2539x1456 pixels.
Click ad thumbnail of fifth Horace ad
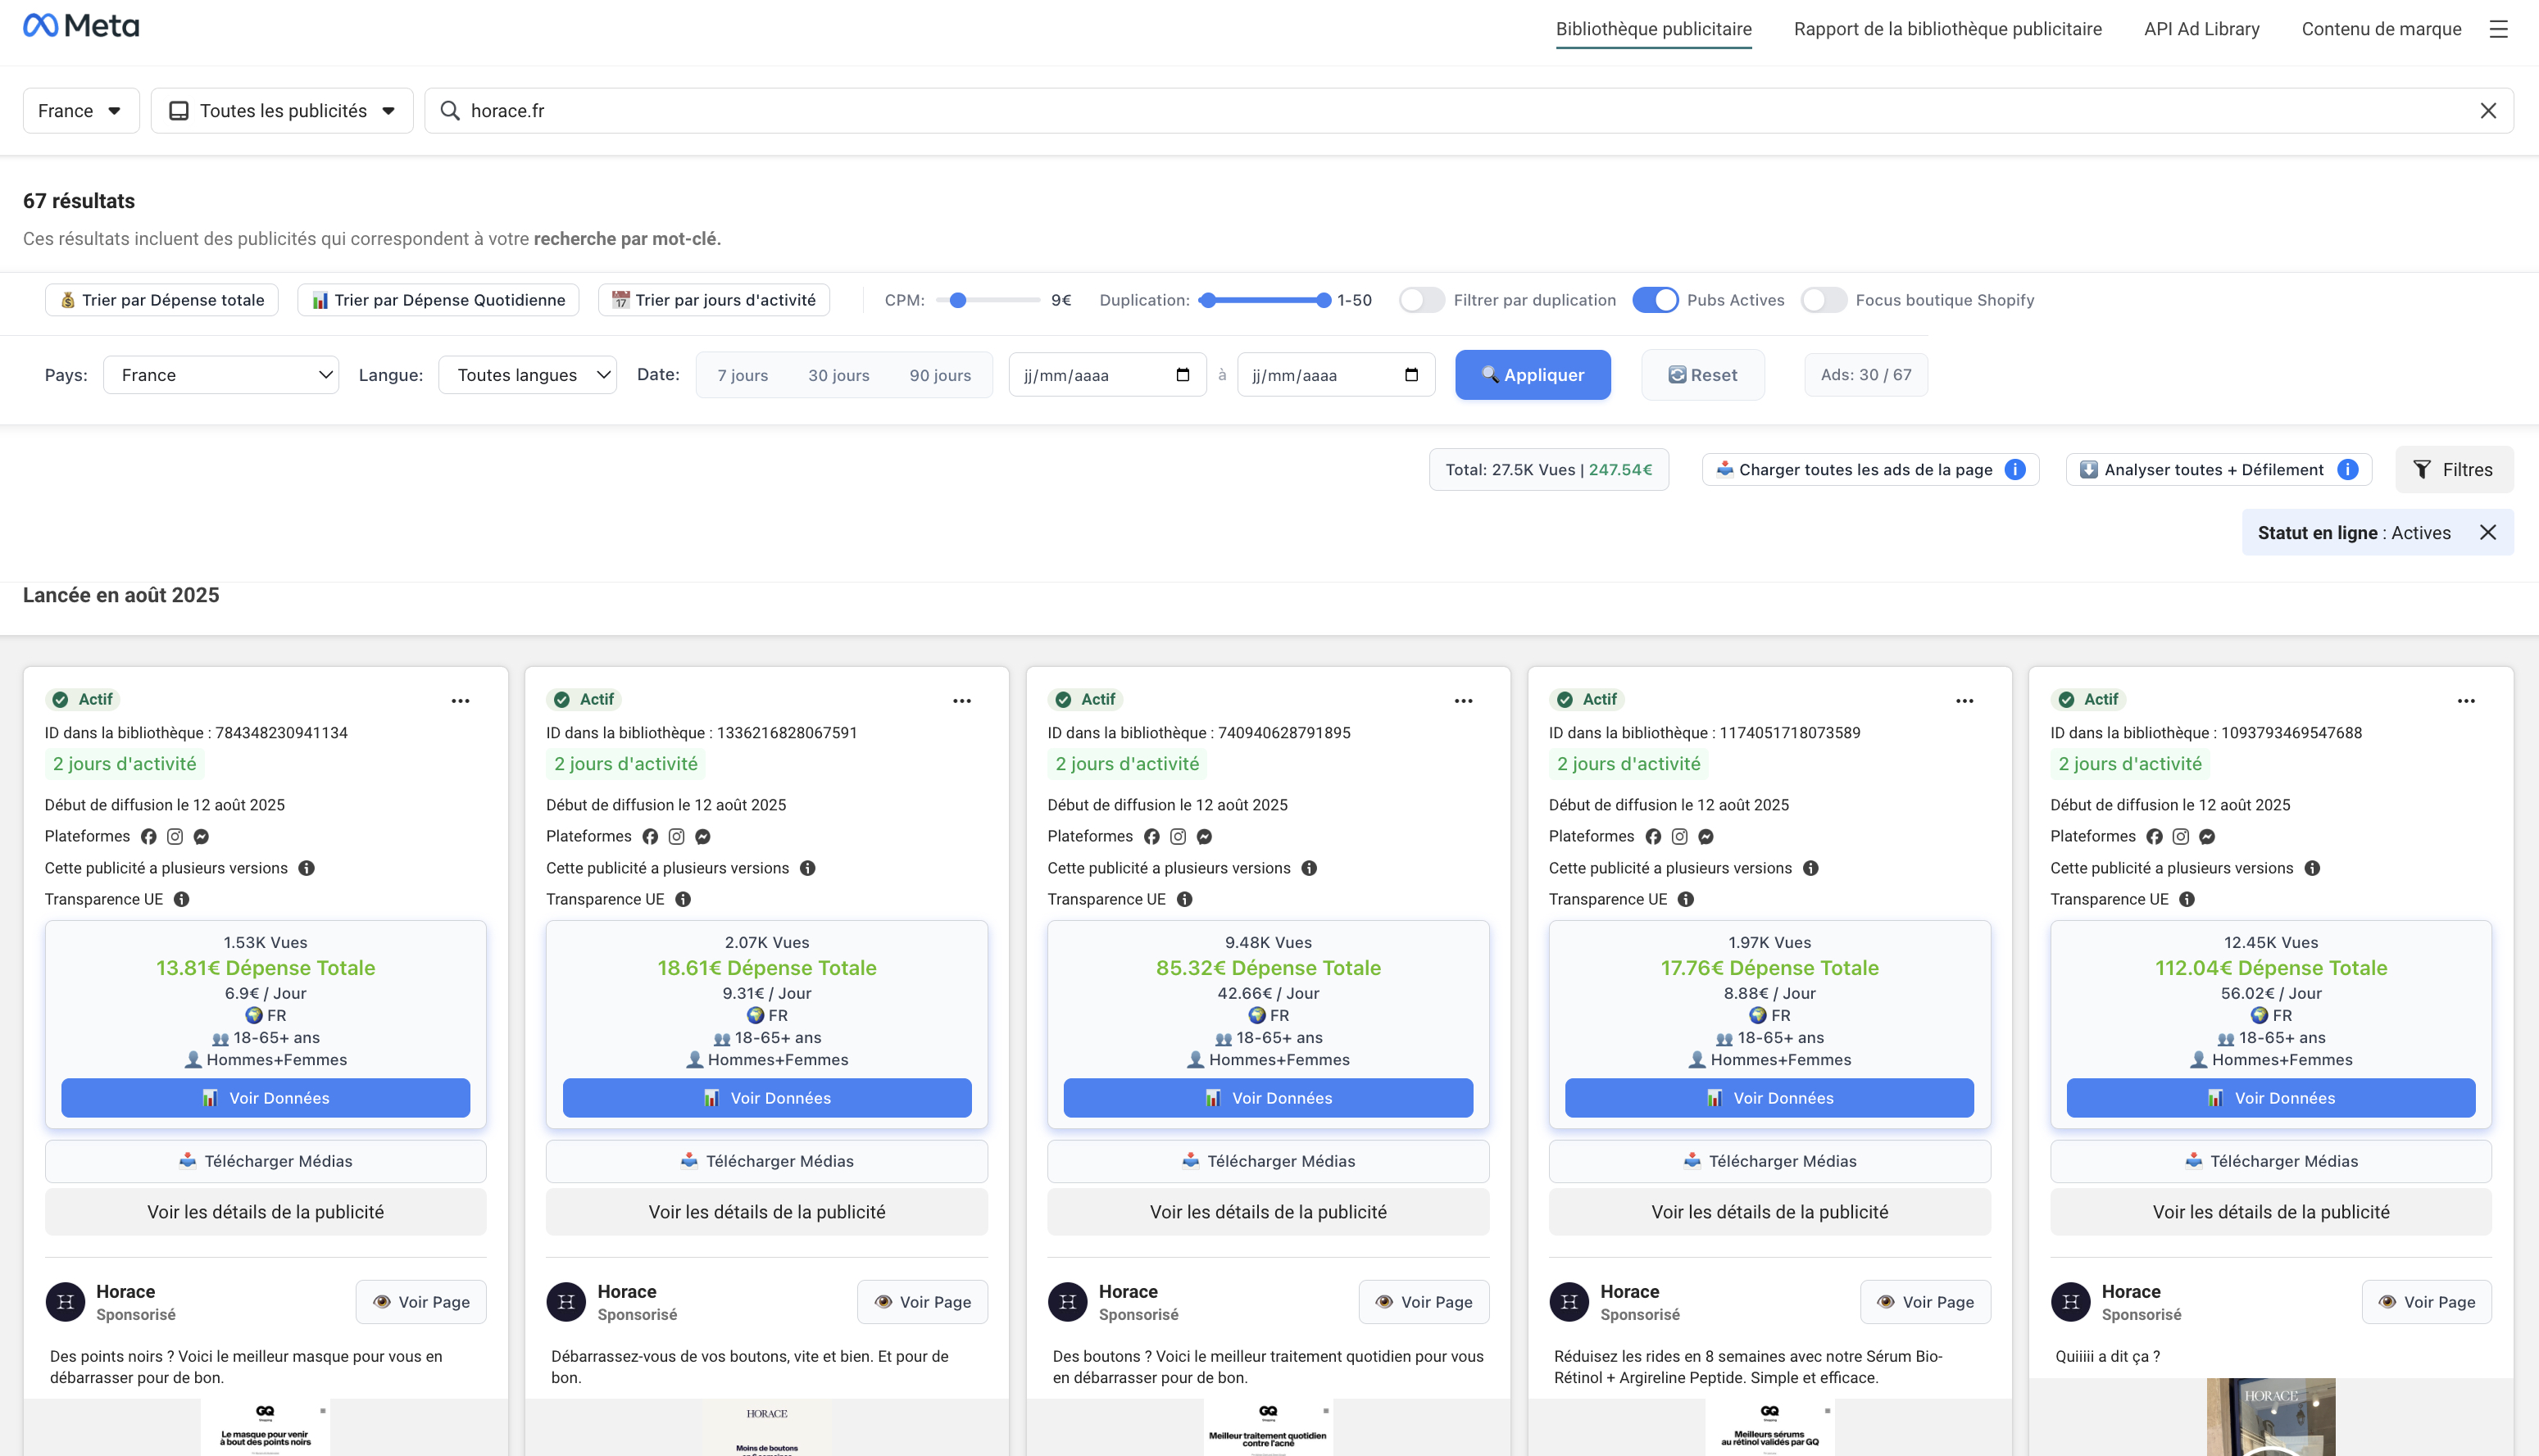point(2271,1417)
